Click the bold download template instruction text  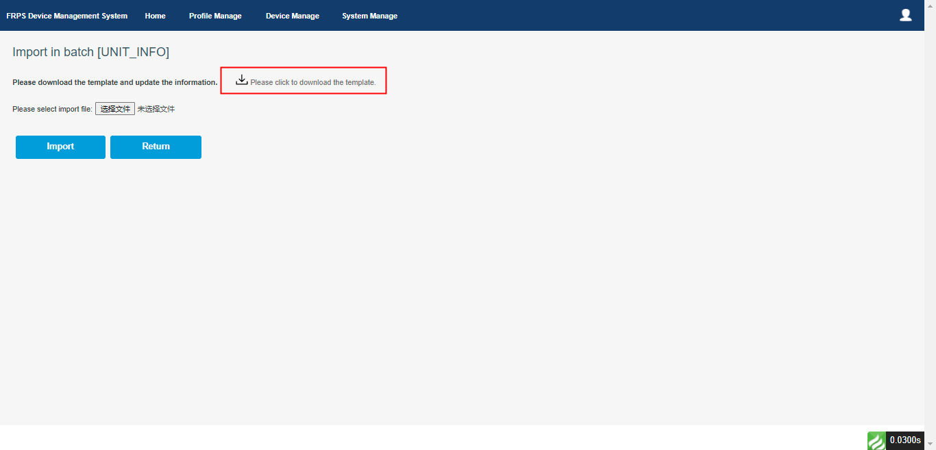pyautogui.click(x=114, y=82)
